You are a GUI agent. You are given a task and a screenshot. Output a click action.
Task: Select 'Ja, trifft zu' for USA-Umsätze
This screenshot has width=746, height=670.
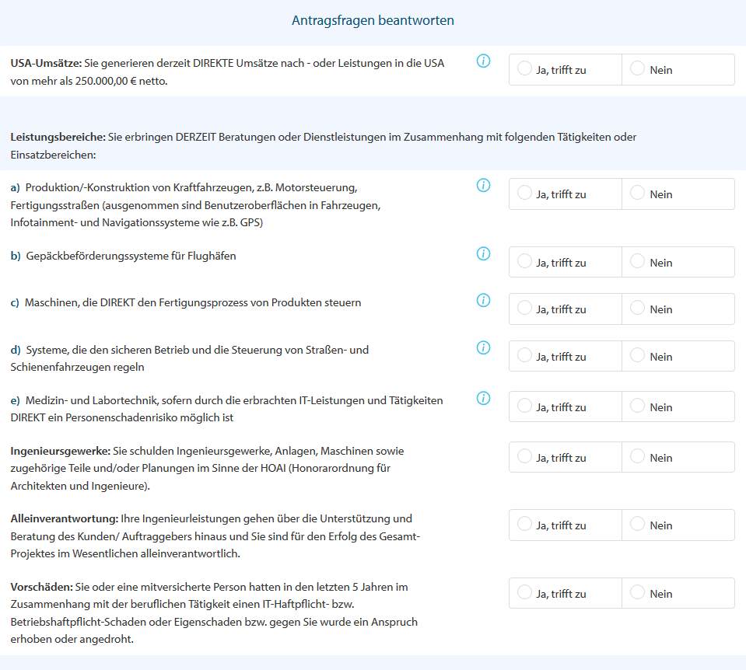(x=525, y=69)
